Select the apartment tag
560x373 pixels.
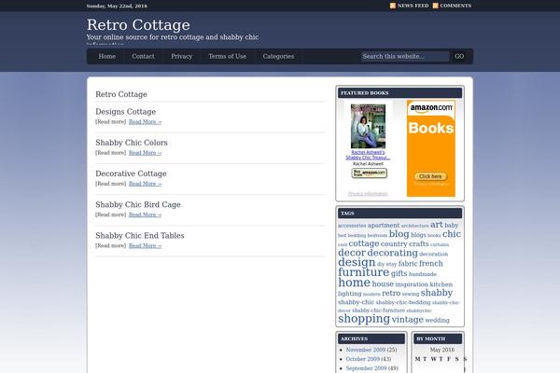tap(384, 226)
